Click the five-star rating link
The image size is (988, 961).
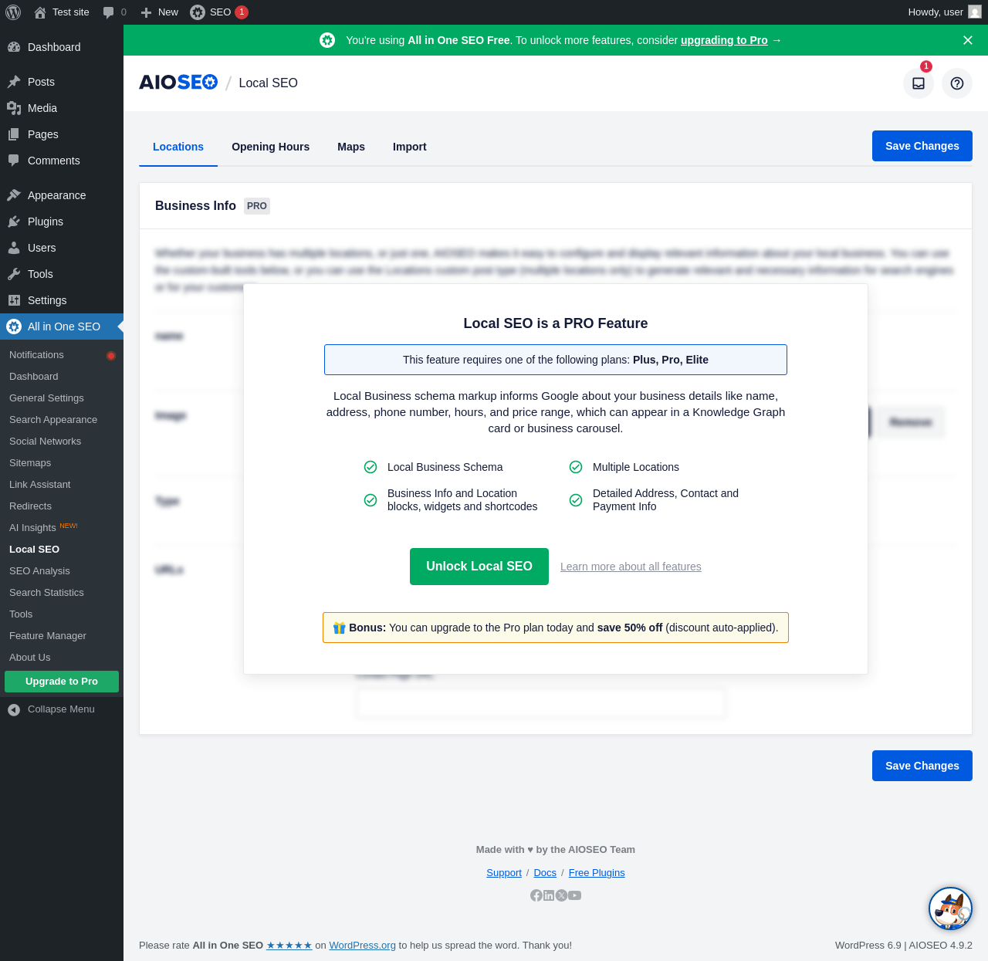click(x=289, y=946)
